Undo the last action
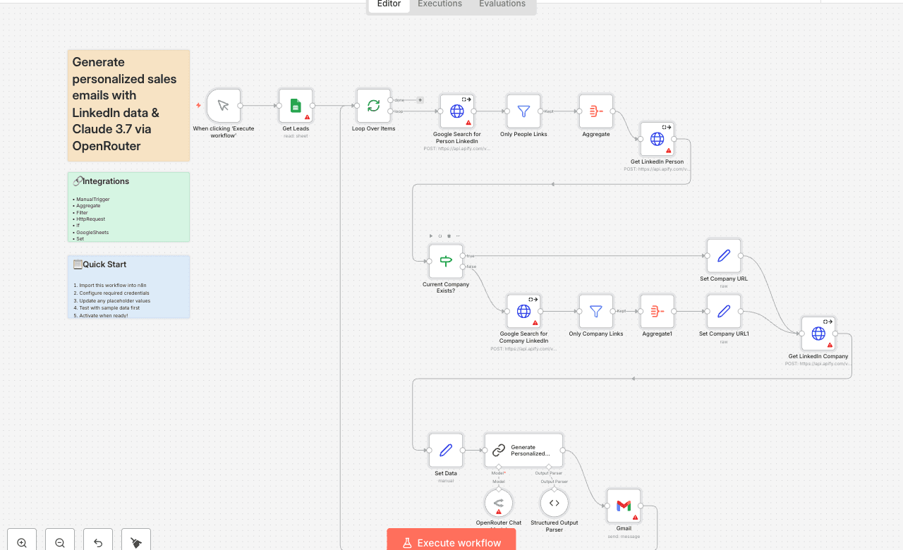This screenshot has width=903, height=550. pos(97,540)
